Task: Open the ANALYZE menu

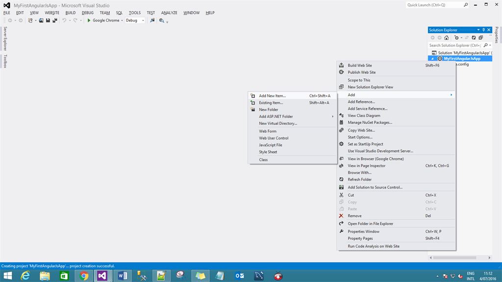Action: [169, 13]
